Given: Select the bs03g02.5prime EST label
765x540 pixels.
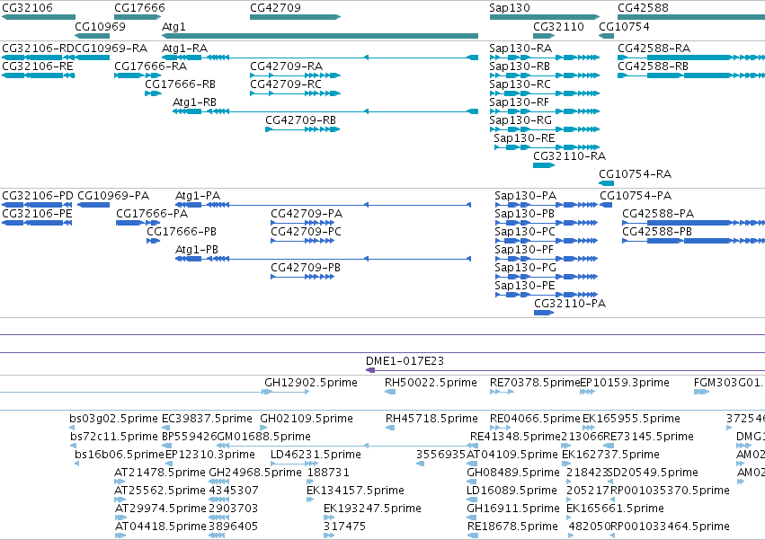Looking at the screenshot, I should coord(113,419).
